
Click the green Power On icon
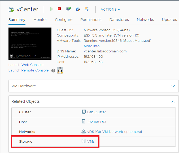click(51, 9)
